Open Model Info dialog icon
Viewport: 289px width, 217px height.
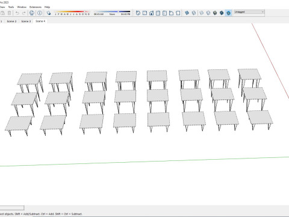click(x=40, y=13)
